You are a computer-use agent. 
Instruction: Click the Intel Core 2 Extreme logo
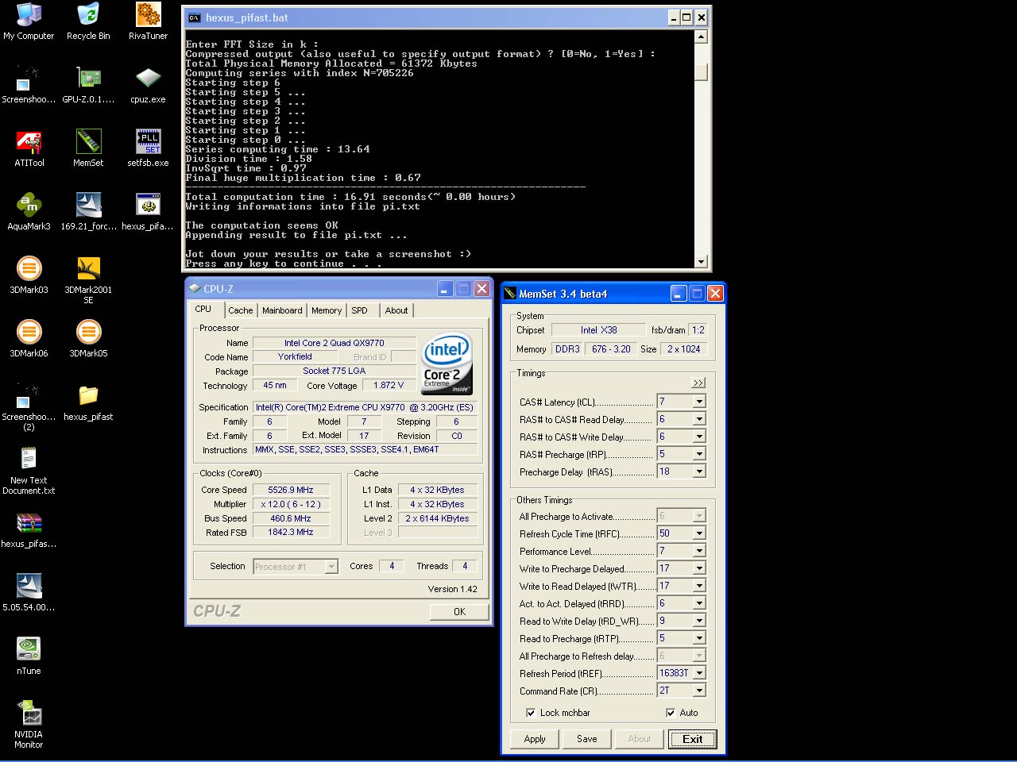click(447, 364)
